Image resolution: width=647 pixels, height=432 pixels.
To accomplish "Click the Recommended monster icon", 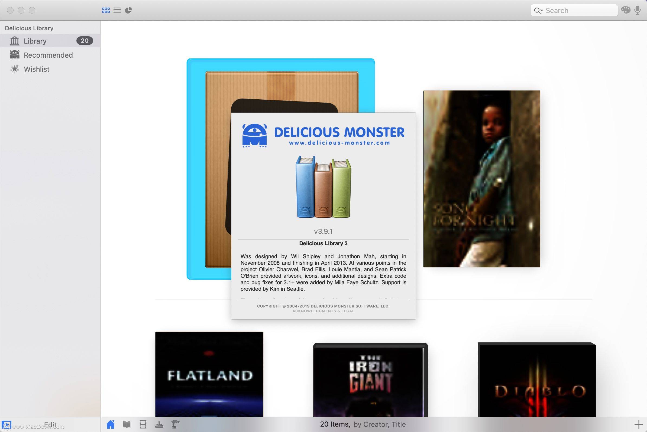I will tap(15, 55).
